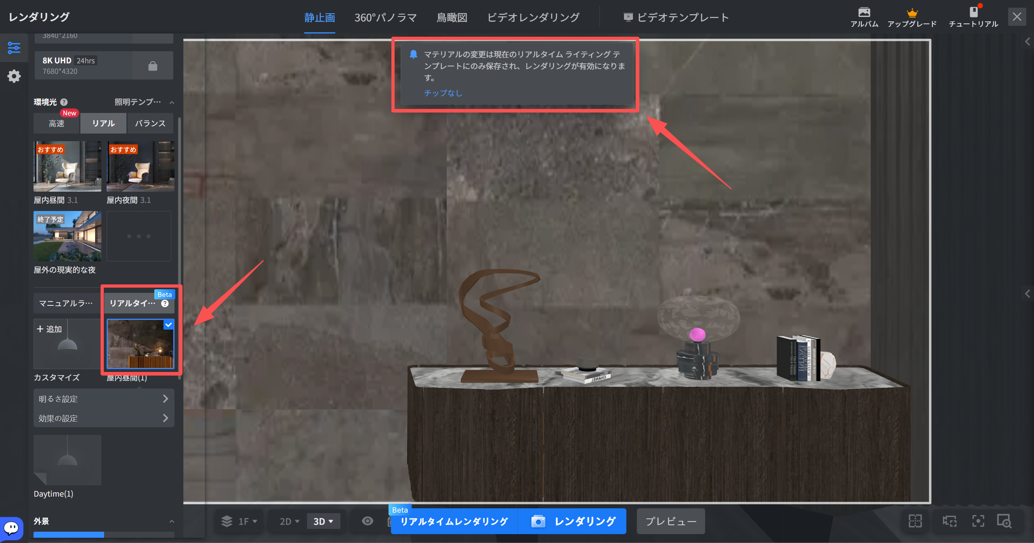This screenshot has height=543, width=1034.
Task: Switch to 3D view mode
Action: [323, 521]
